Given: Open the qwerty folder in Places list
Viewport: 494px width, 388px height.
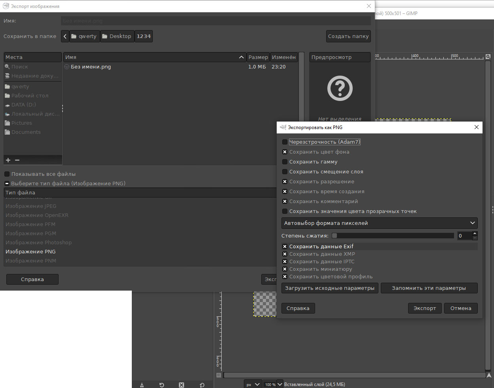Looking at the screenshot, I should click(32, 87).
